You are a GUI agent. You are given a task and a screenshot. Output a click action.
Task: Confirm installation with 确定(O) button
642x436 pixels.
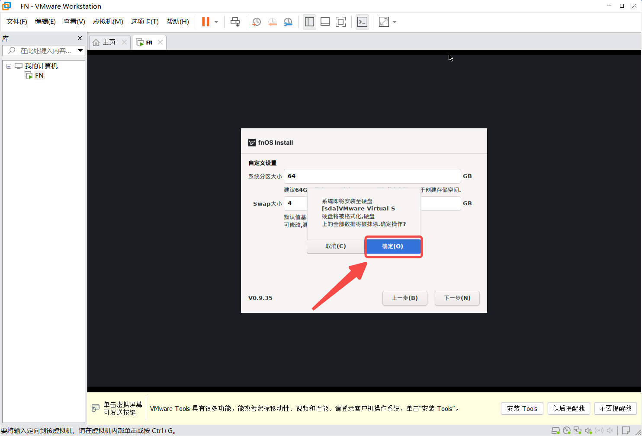[393, 246]
